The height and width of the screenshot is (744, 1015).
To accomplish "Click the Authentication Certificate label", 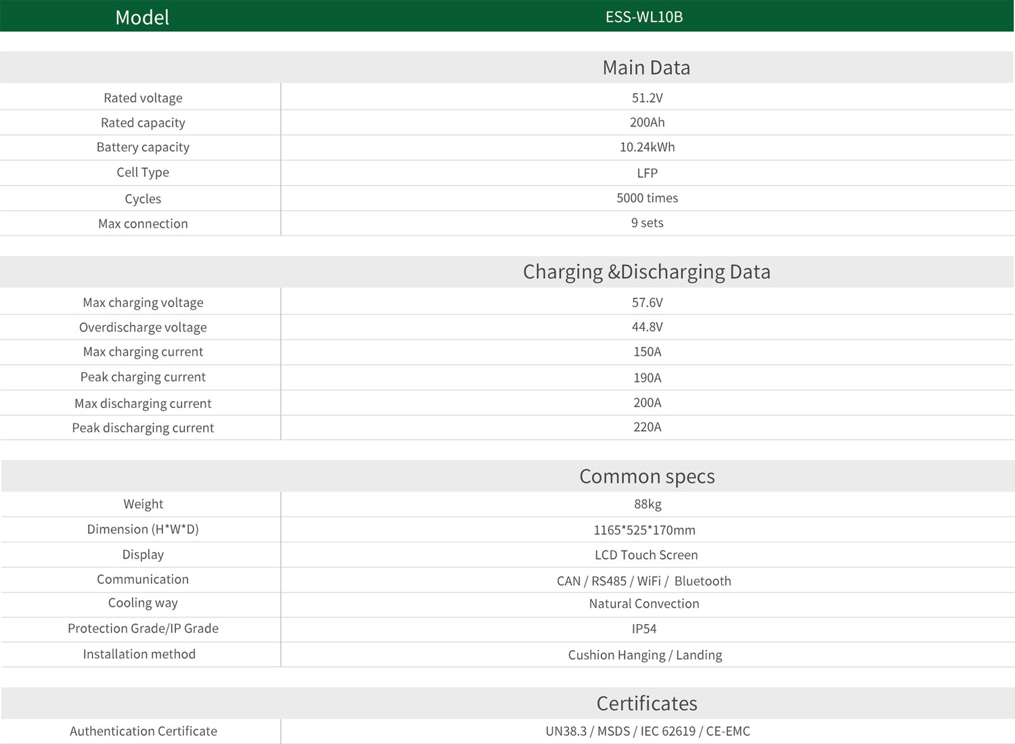I will click(x=143, y=731).
